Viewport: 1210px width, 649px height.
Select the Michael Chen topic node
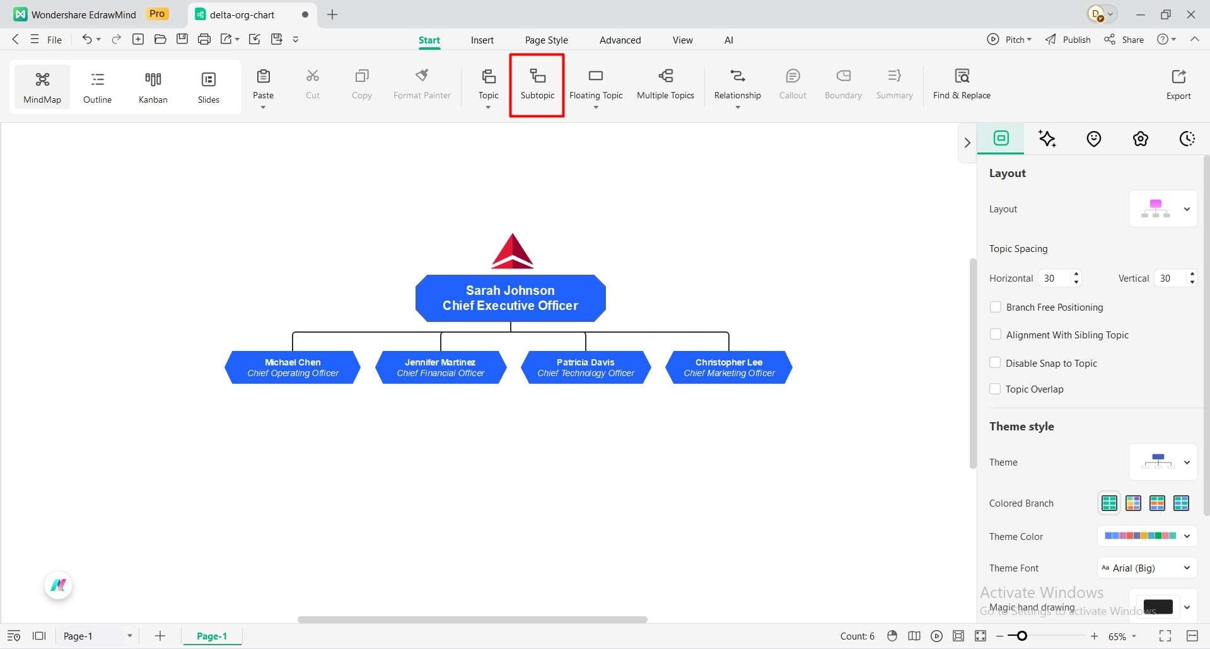click(293, 367)
